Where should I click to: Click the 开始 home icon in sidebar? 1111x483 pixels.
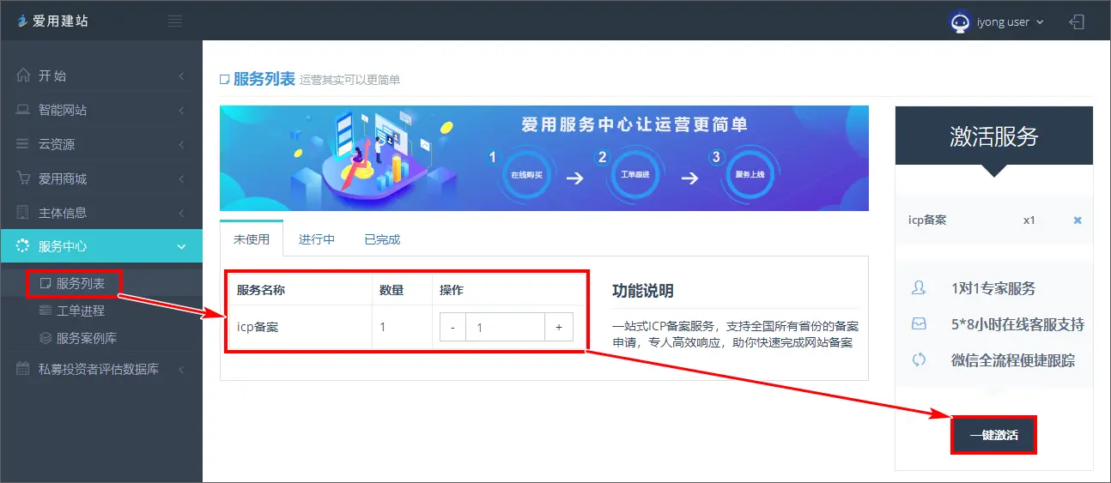point(23,75)
